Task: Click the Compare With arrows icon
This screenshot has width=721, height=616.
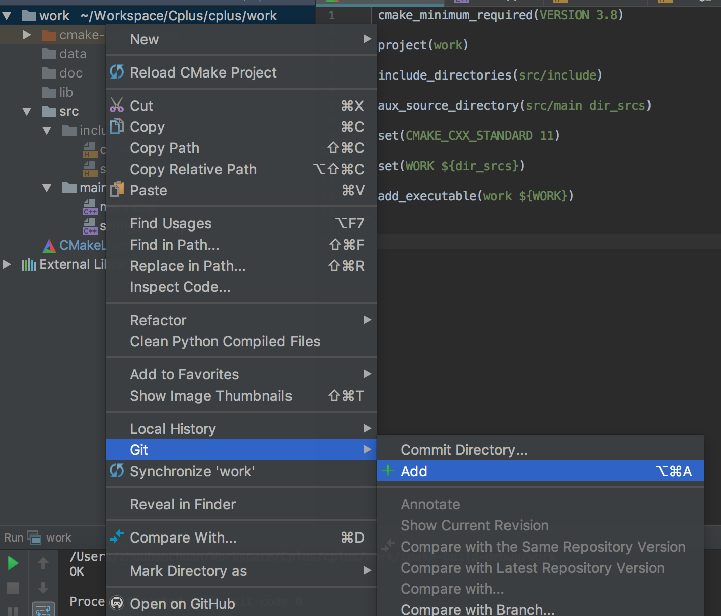Action: point(117,537)
